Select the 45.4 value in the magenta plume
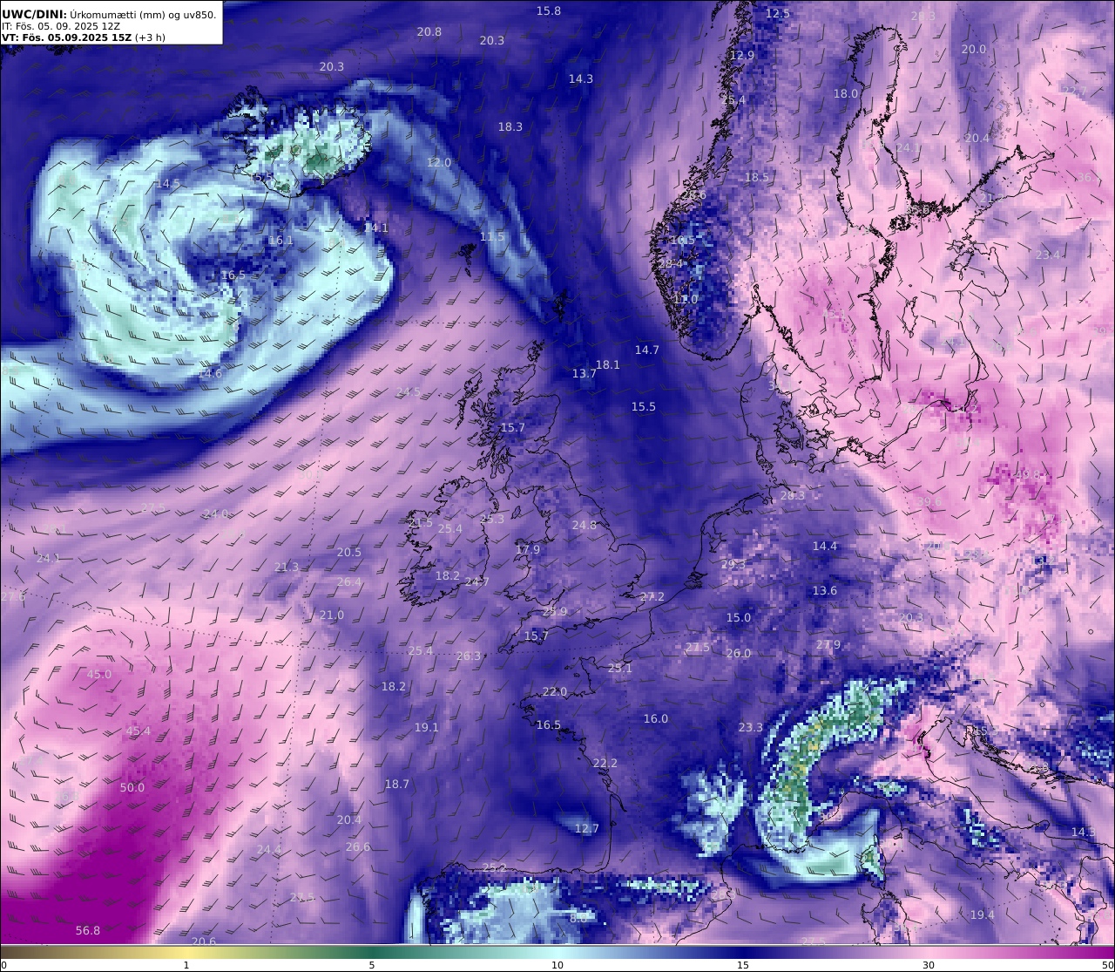1115x972 pixels. [x=139, y=731]
